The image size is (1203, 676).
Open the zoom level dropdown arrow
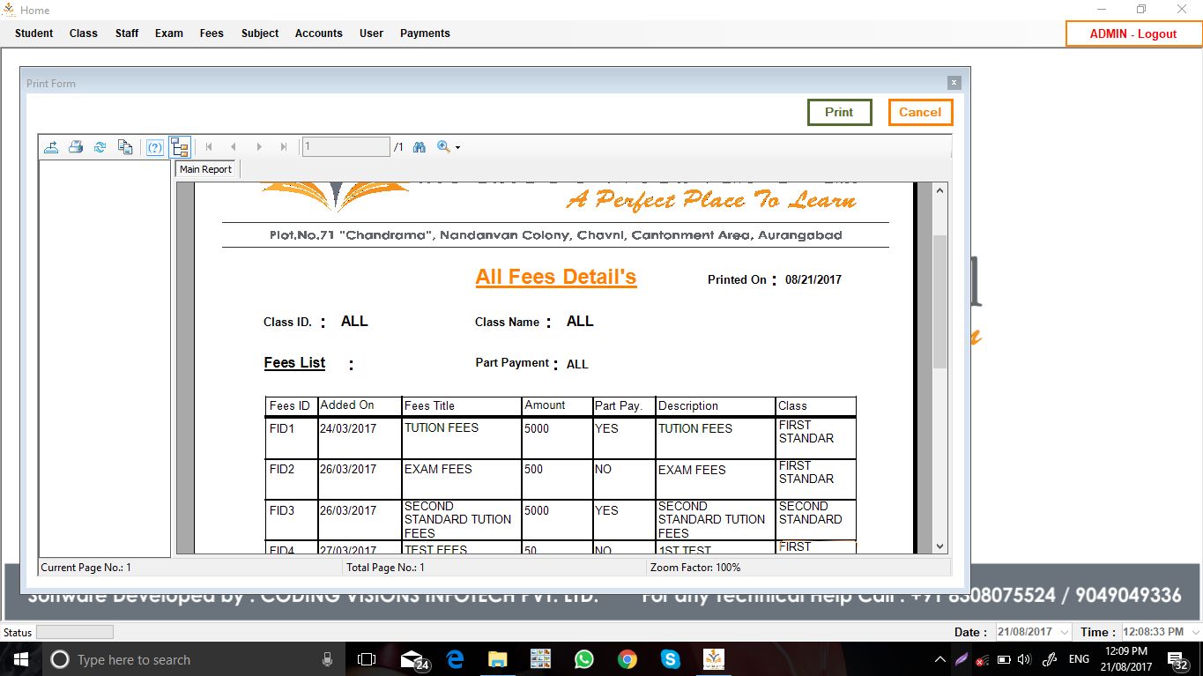coord(457,148)
